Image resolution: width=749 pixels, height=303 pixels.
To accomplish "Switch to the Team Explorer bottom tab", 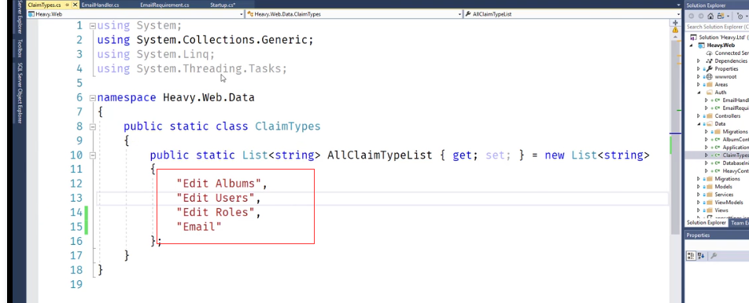I will tap(739, 223).
